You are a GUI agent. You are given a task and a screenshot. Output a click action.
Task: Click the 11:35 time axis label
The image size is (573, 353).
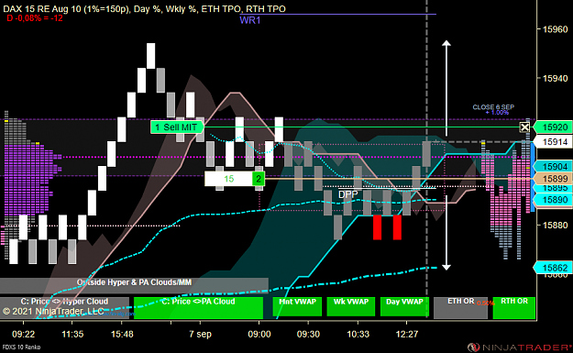[72, 334]
